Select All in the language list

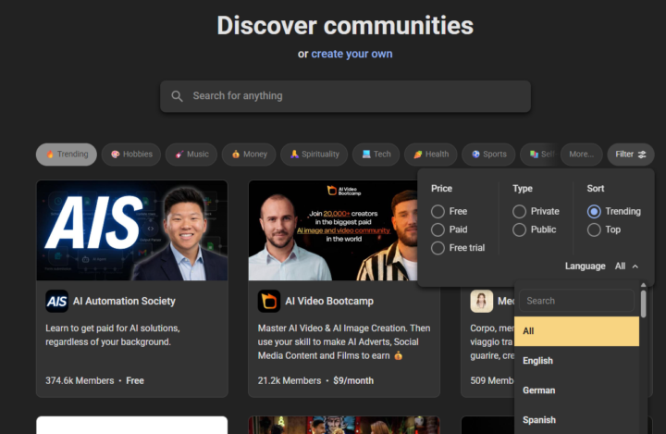tap(576, 331)
